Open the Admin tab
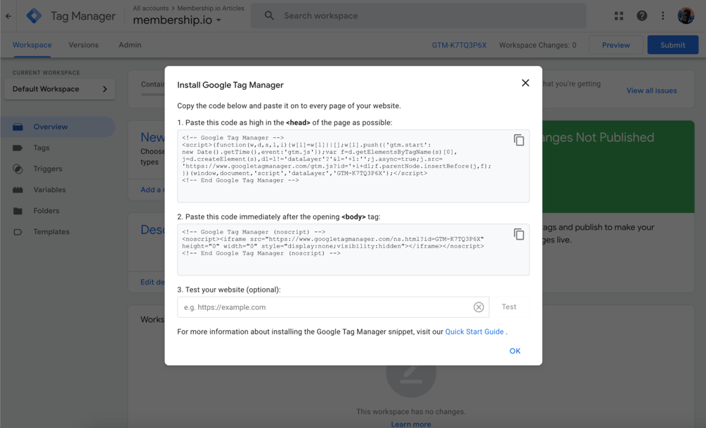 point(129,44)
